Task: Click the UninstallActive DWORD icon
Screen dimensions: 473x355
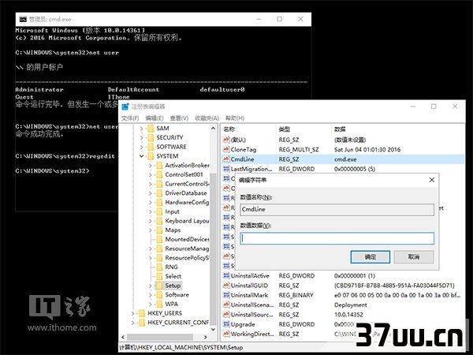Action: coord(226,275)
